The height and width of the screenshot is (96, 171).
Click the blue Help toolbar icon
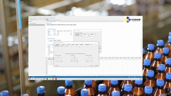click(48, 19)
